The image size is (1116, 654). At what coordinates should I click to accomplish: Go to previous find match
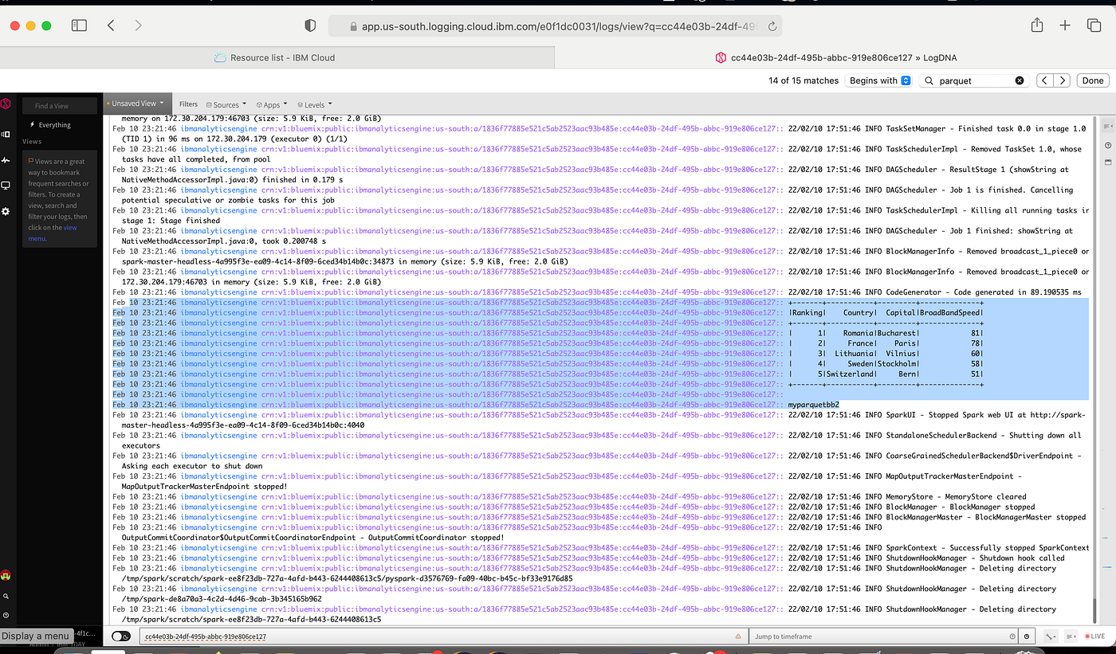(x=1044, y=80)
